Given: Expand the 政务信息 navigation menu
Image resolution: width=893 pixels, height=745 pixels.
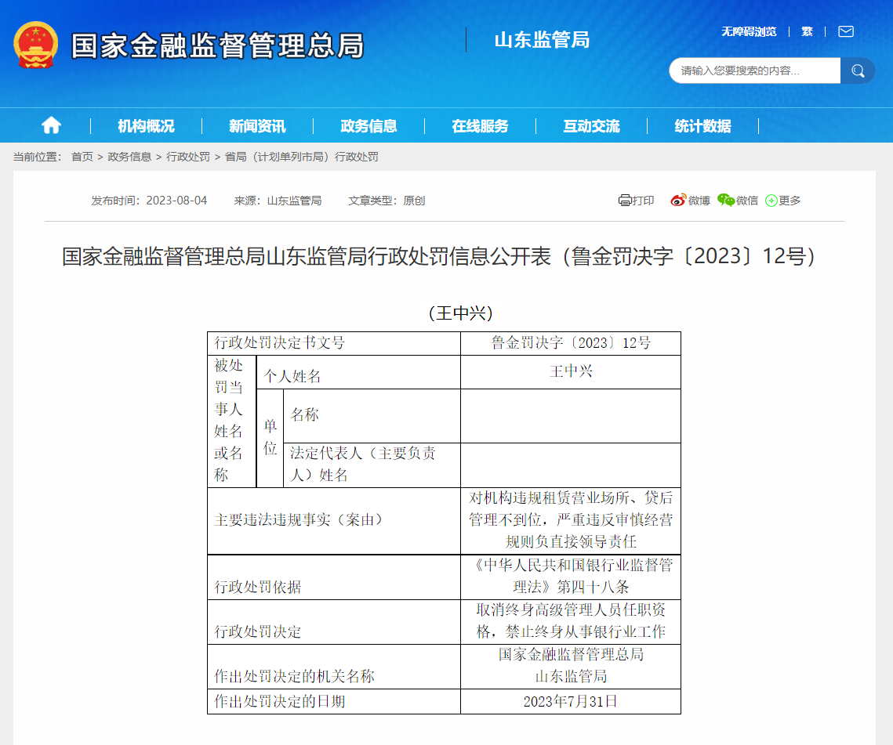Looking at the screenshot, I should [368, 126].
